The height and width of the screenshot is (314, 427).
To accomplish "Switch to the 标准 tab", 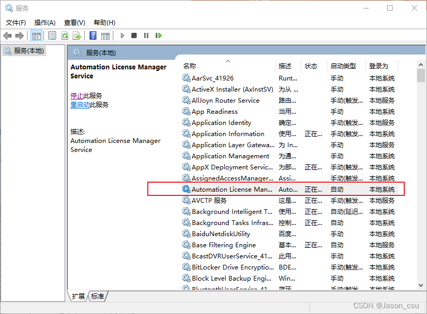I will click(x=97, y=297).
